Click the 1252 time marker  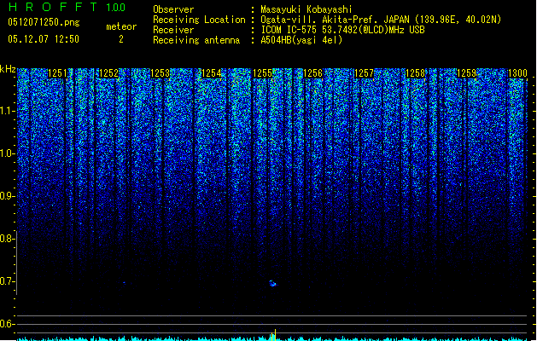click(108, 73)
